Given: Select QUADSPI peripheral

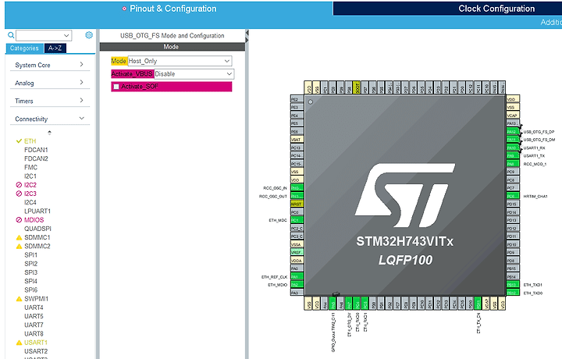Looking at the screenshot, I should pyautogui.click(x=37, y=229).
